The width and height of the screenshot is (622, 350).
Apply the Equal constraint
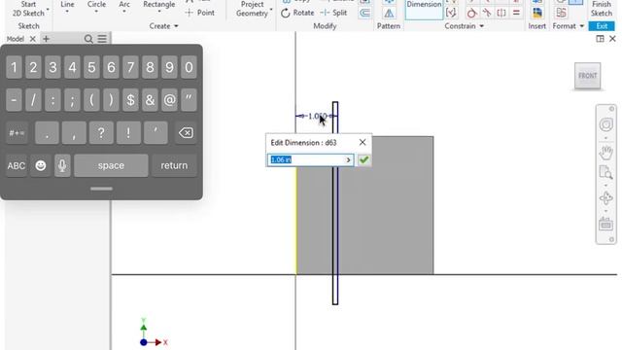(x=516, y=13)
